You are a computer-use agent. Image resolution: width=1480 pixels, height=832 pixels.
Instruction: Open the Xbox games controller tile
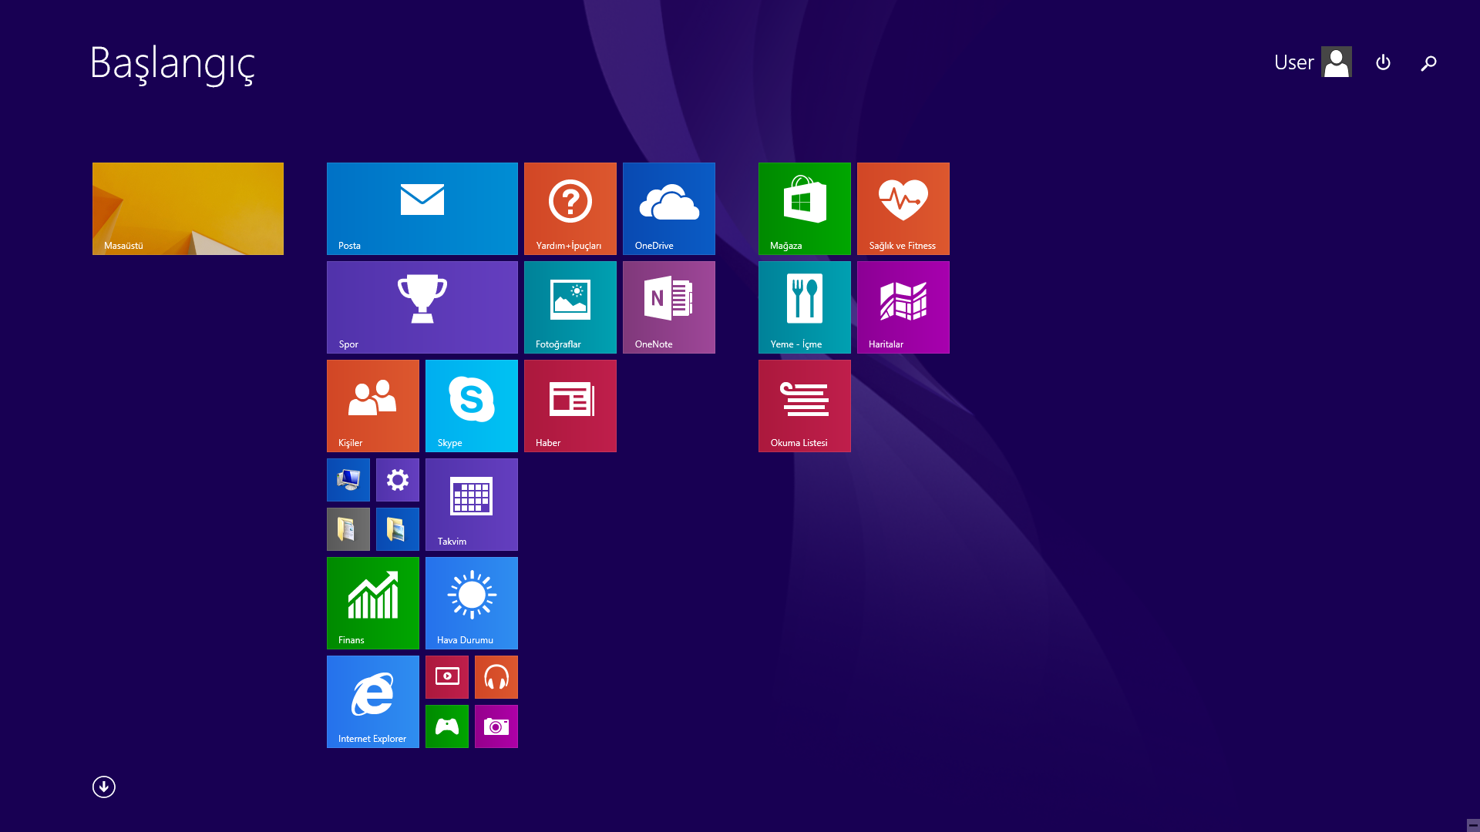click(x=446, y=726)
